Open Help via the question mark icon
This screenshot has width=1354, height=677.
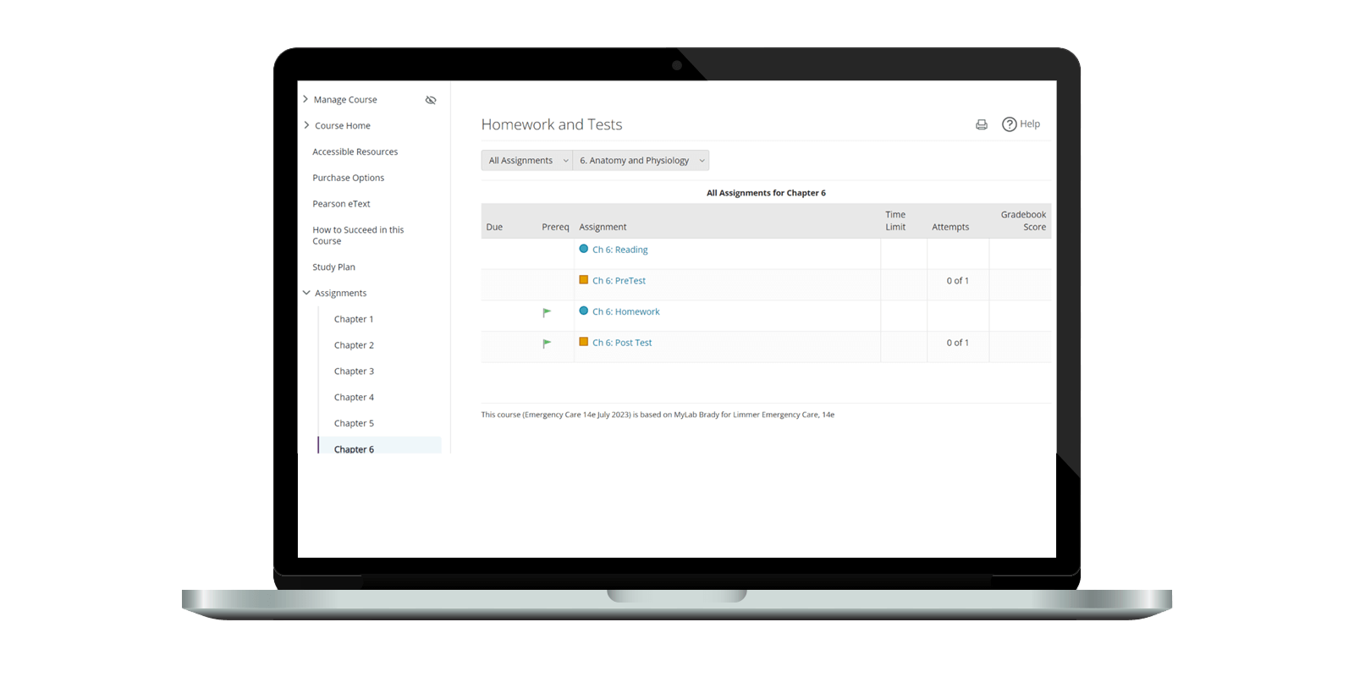[1009, 124]
